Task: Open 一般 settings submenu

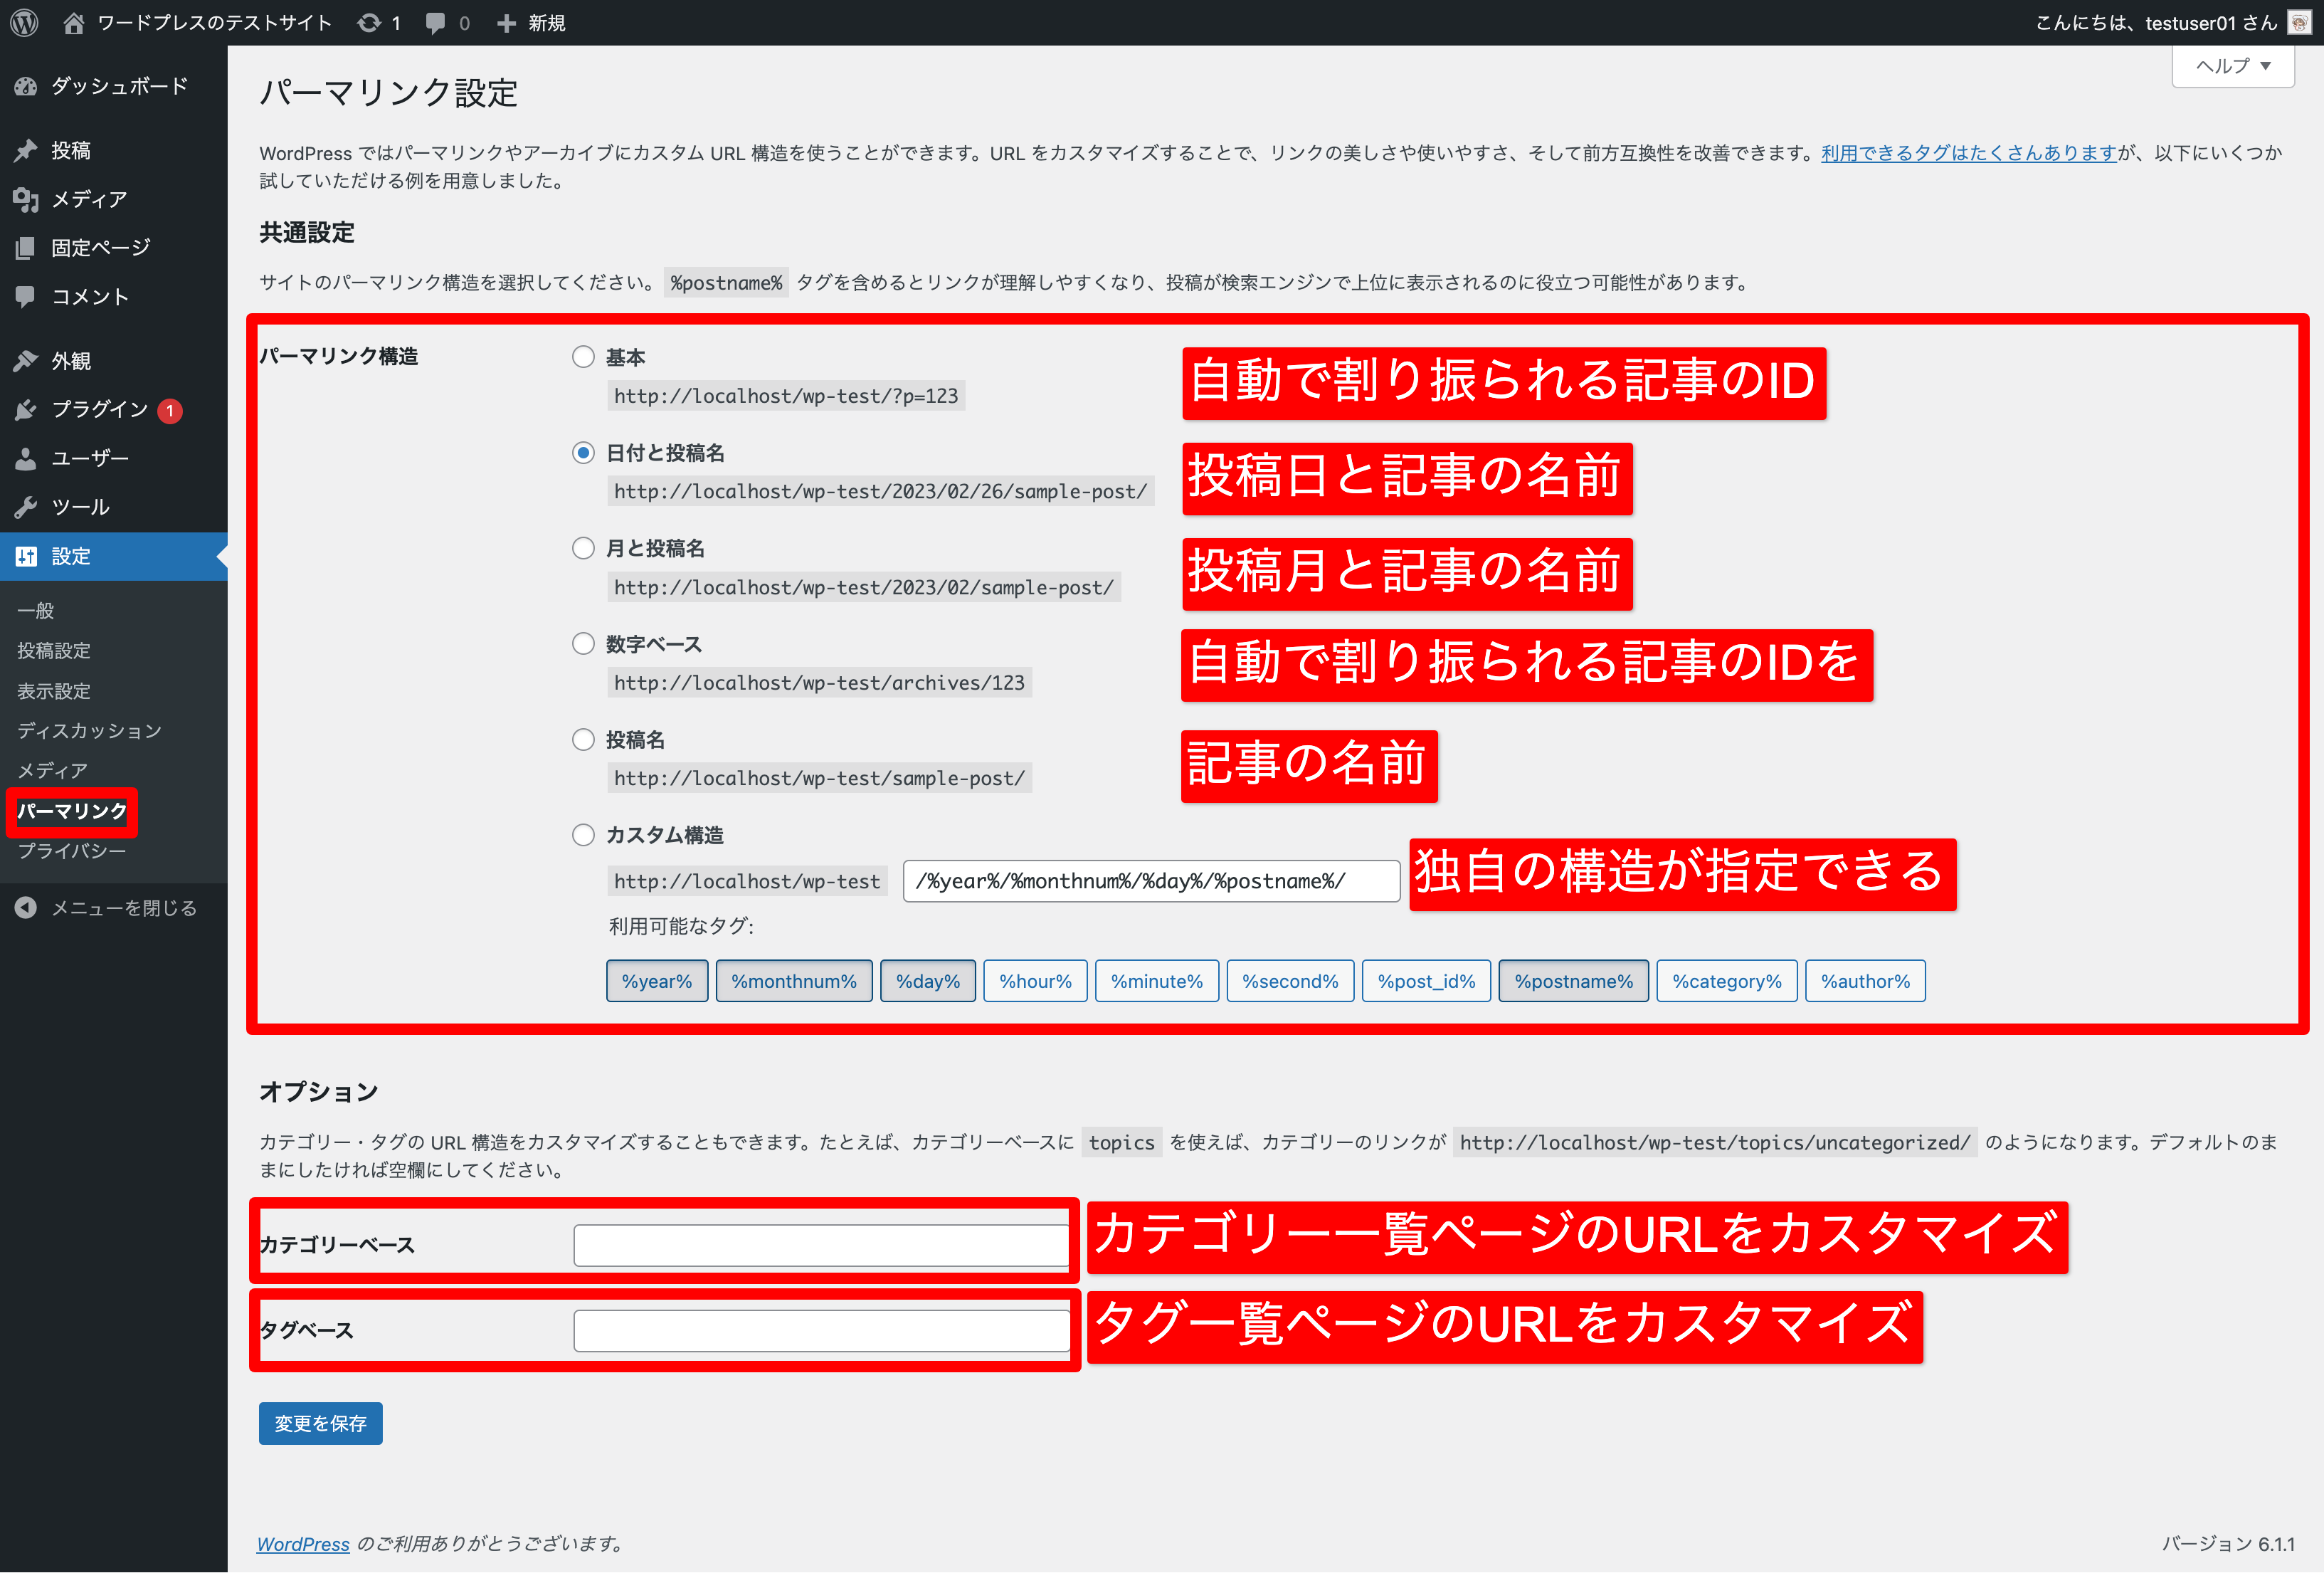Action: pos(36,611)
